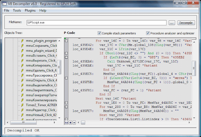Click the lightning icon beside the fully visible mnuКомпилировать
The height and width of the screenshot is (137, 201).
coord(22,100)
